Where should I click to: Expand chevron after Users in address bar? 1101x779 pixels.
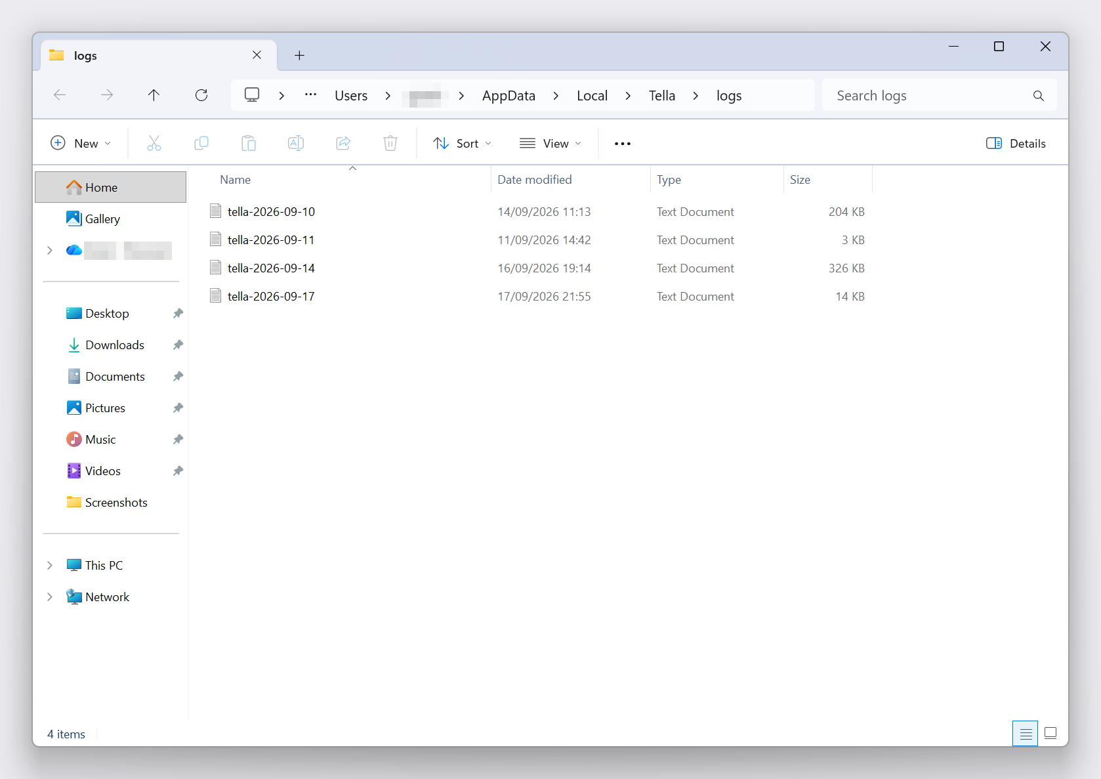point(388,96)
